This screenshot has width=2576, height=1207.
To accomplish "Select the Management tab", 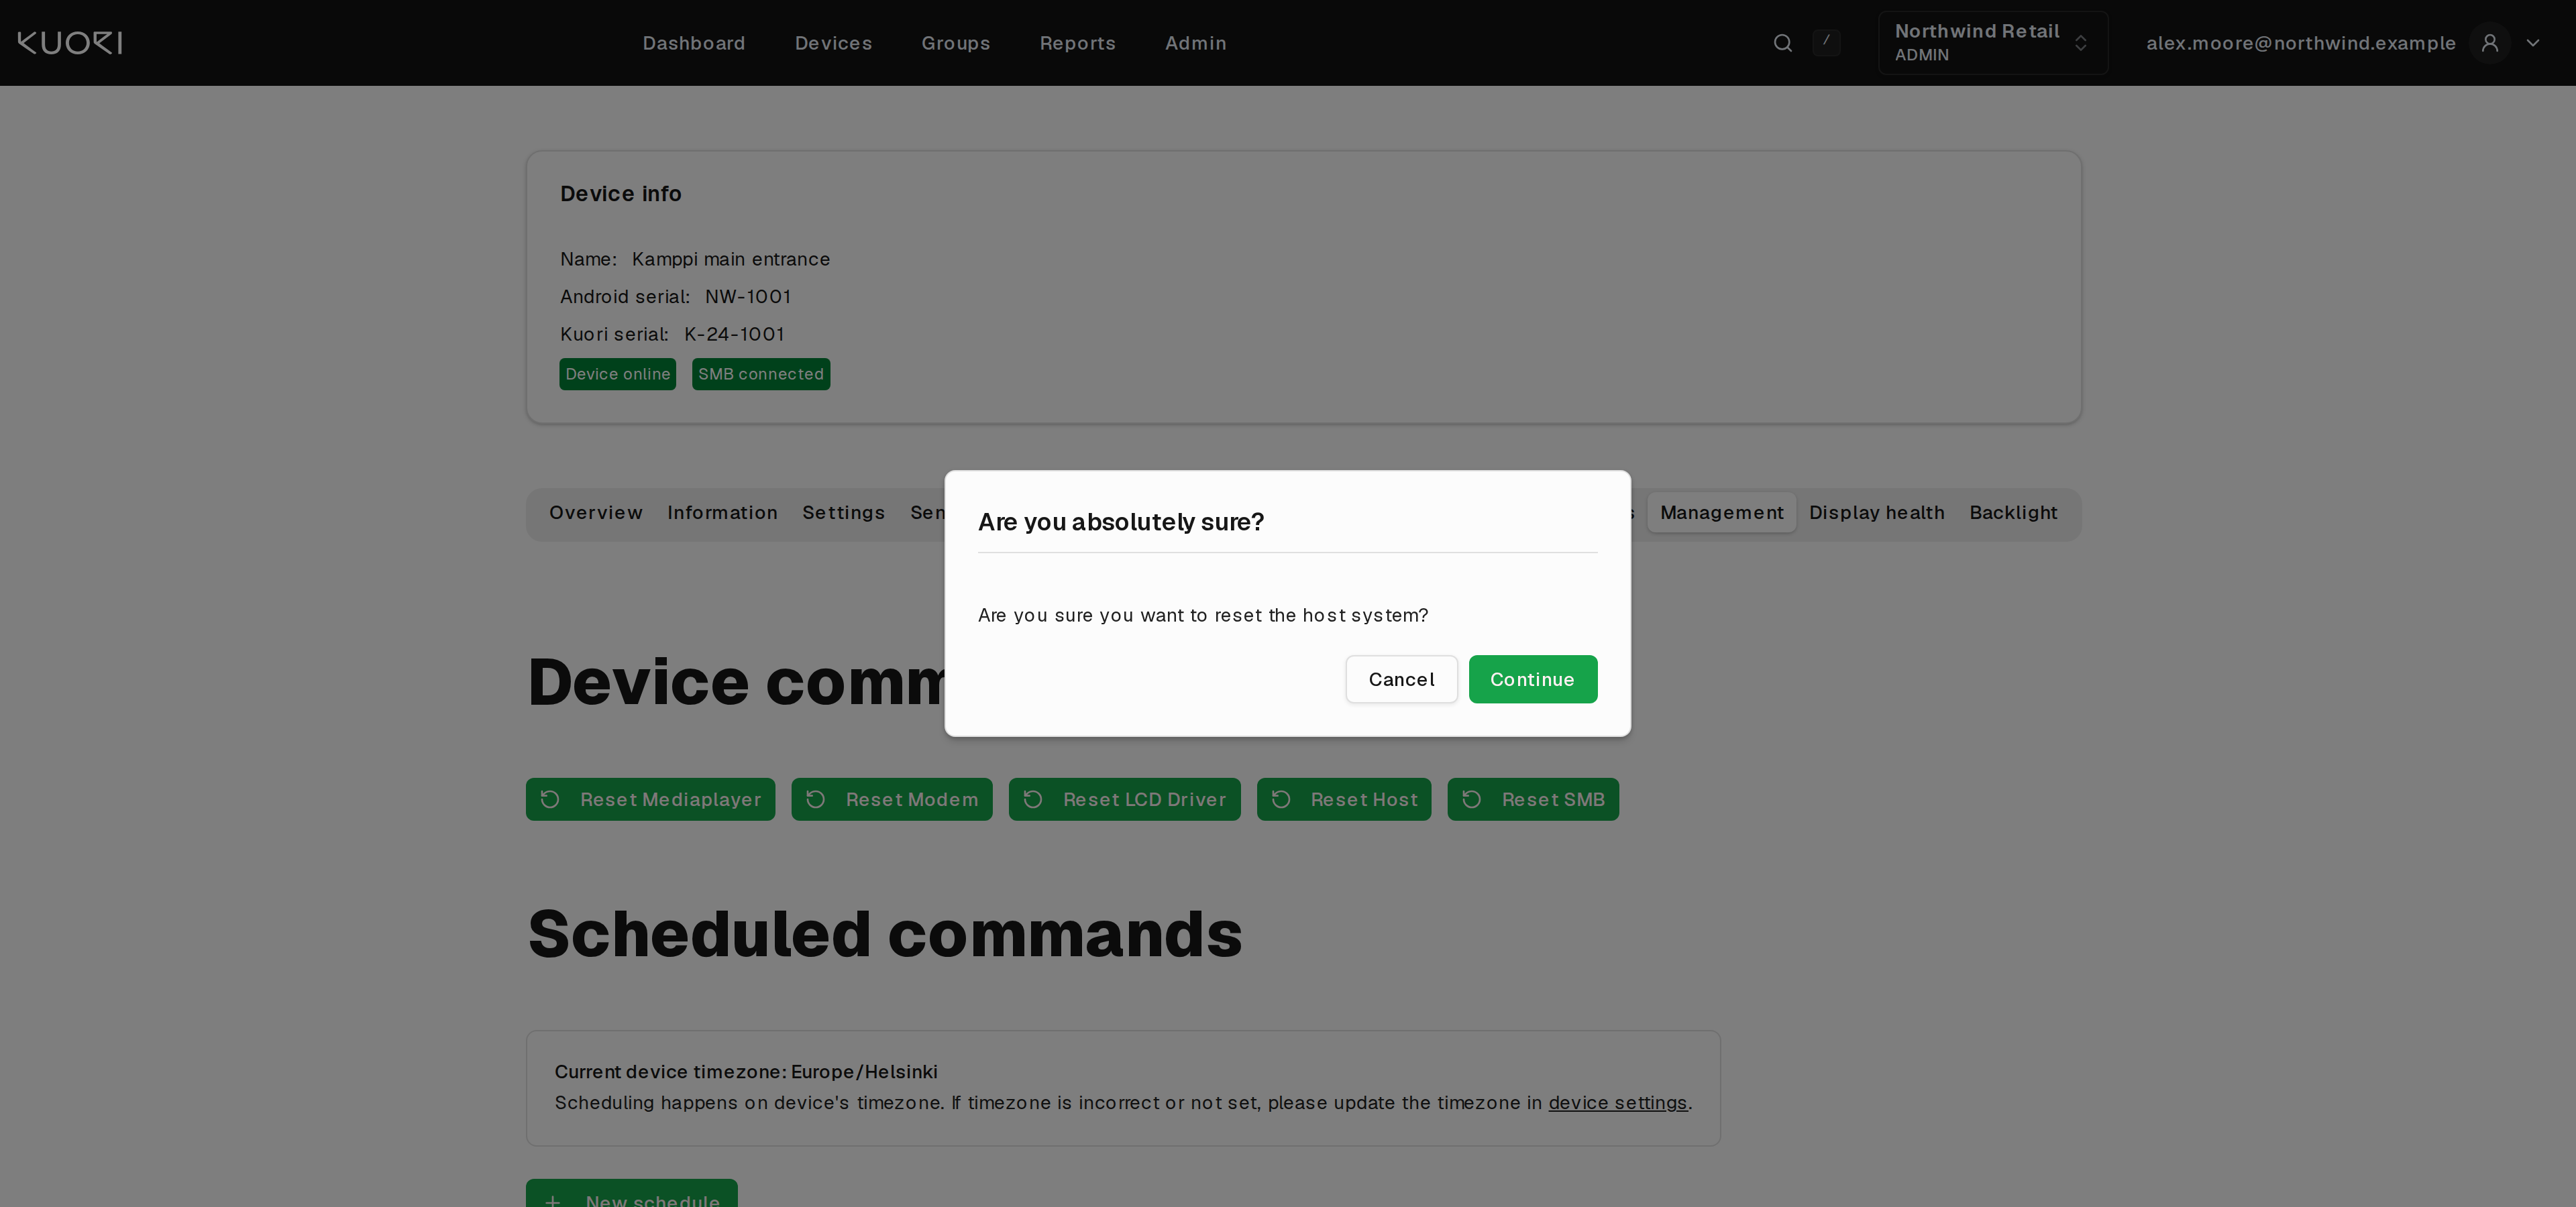I will 1721,512.
